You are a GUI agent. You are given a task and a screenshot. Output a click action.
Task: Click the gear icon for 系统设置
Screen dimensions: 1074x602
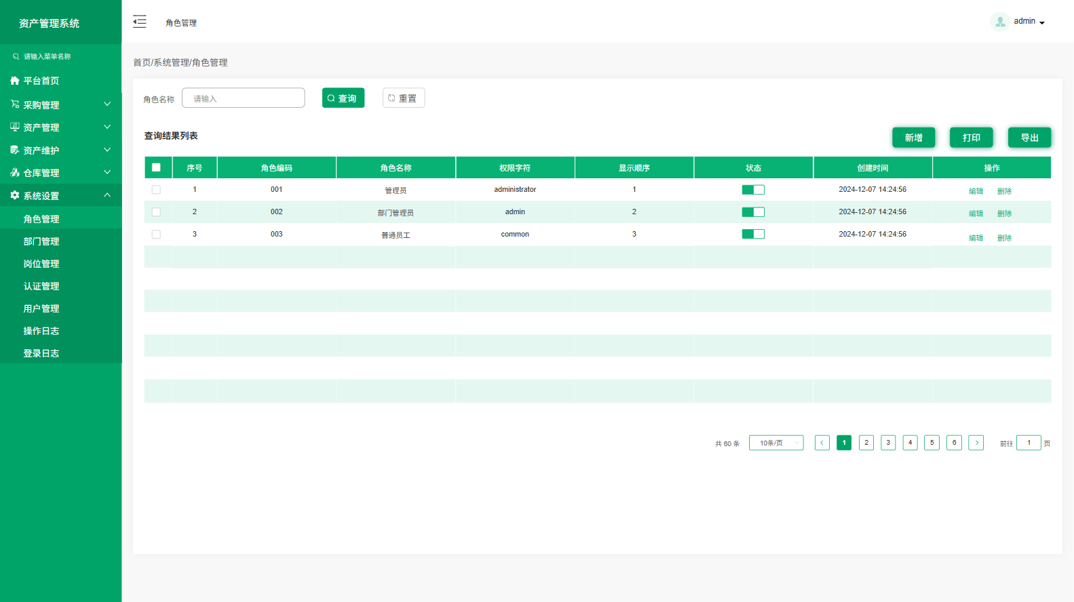[x=15, y=195]
